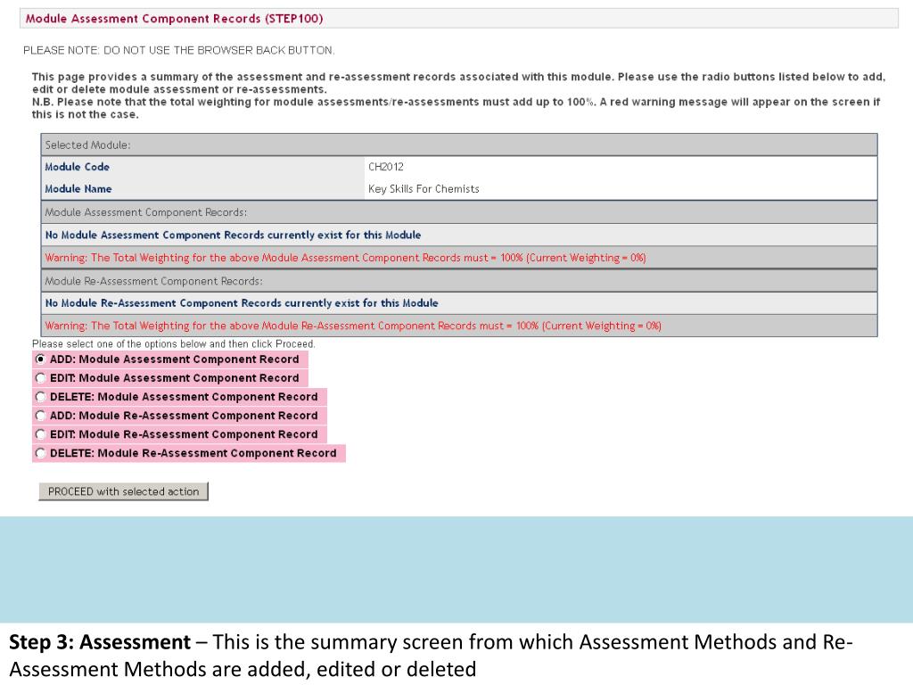Click the No Module Re-Assessment Component Records message

(x=242, y=303)
